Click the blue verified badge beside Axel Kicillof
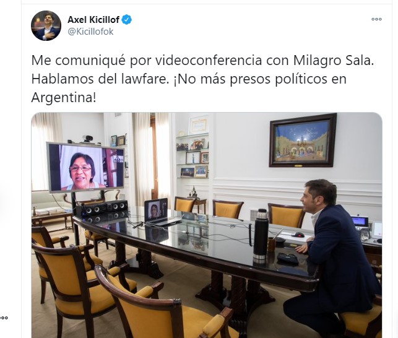398x338 pixels. point(126,20)
